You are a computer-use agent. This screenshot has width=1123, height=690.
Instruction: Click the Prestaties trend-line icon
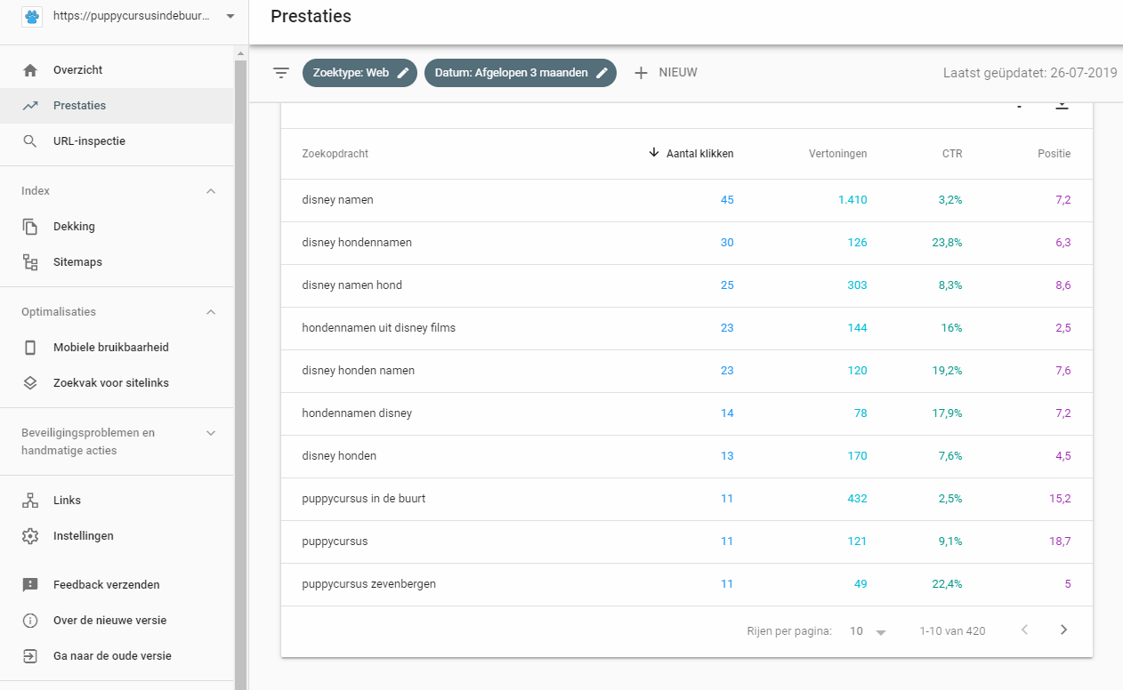coord(30,106)
